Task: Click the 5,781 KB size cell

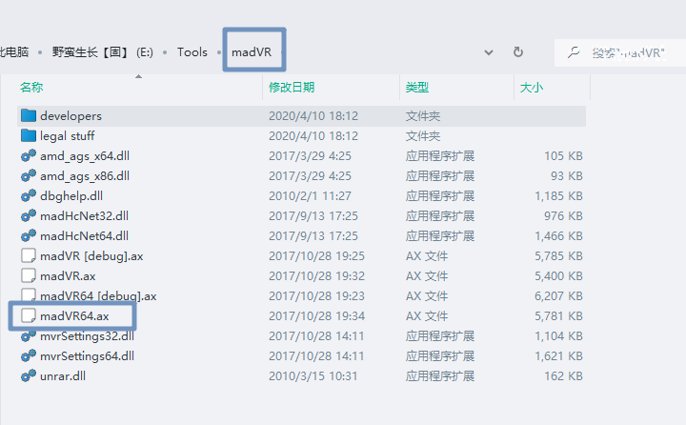Action: tap(558, 316)
